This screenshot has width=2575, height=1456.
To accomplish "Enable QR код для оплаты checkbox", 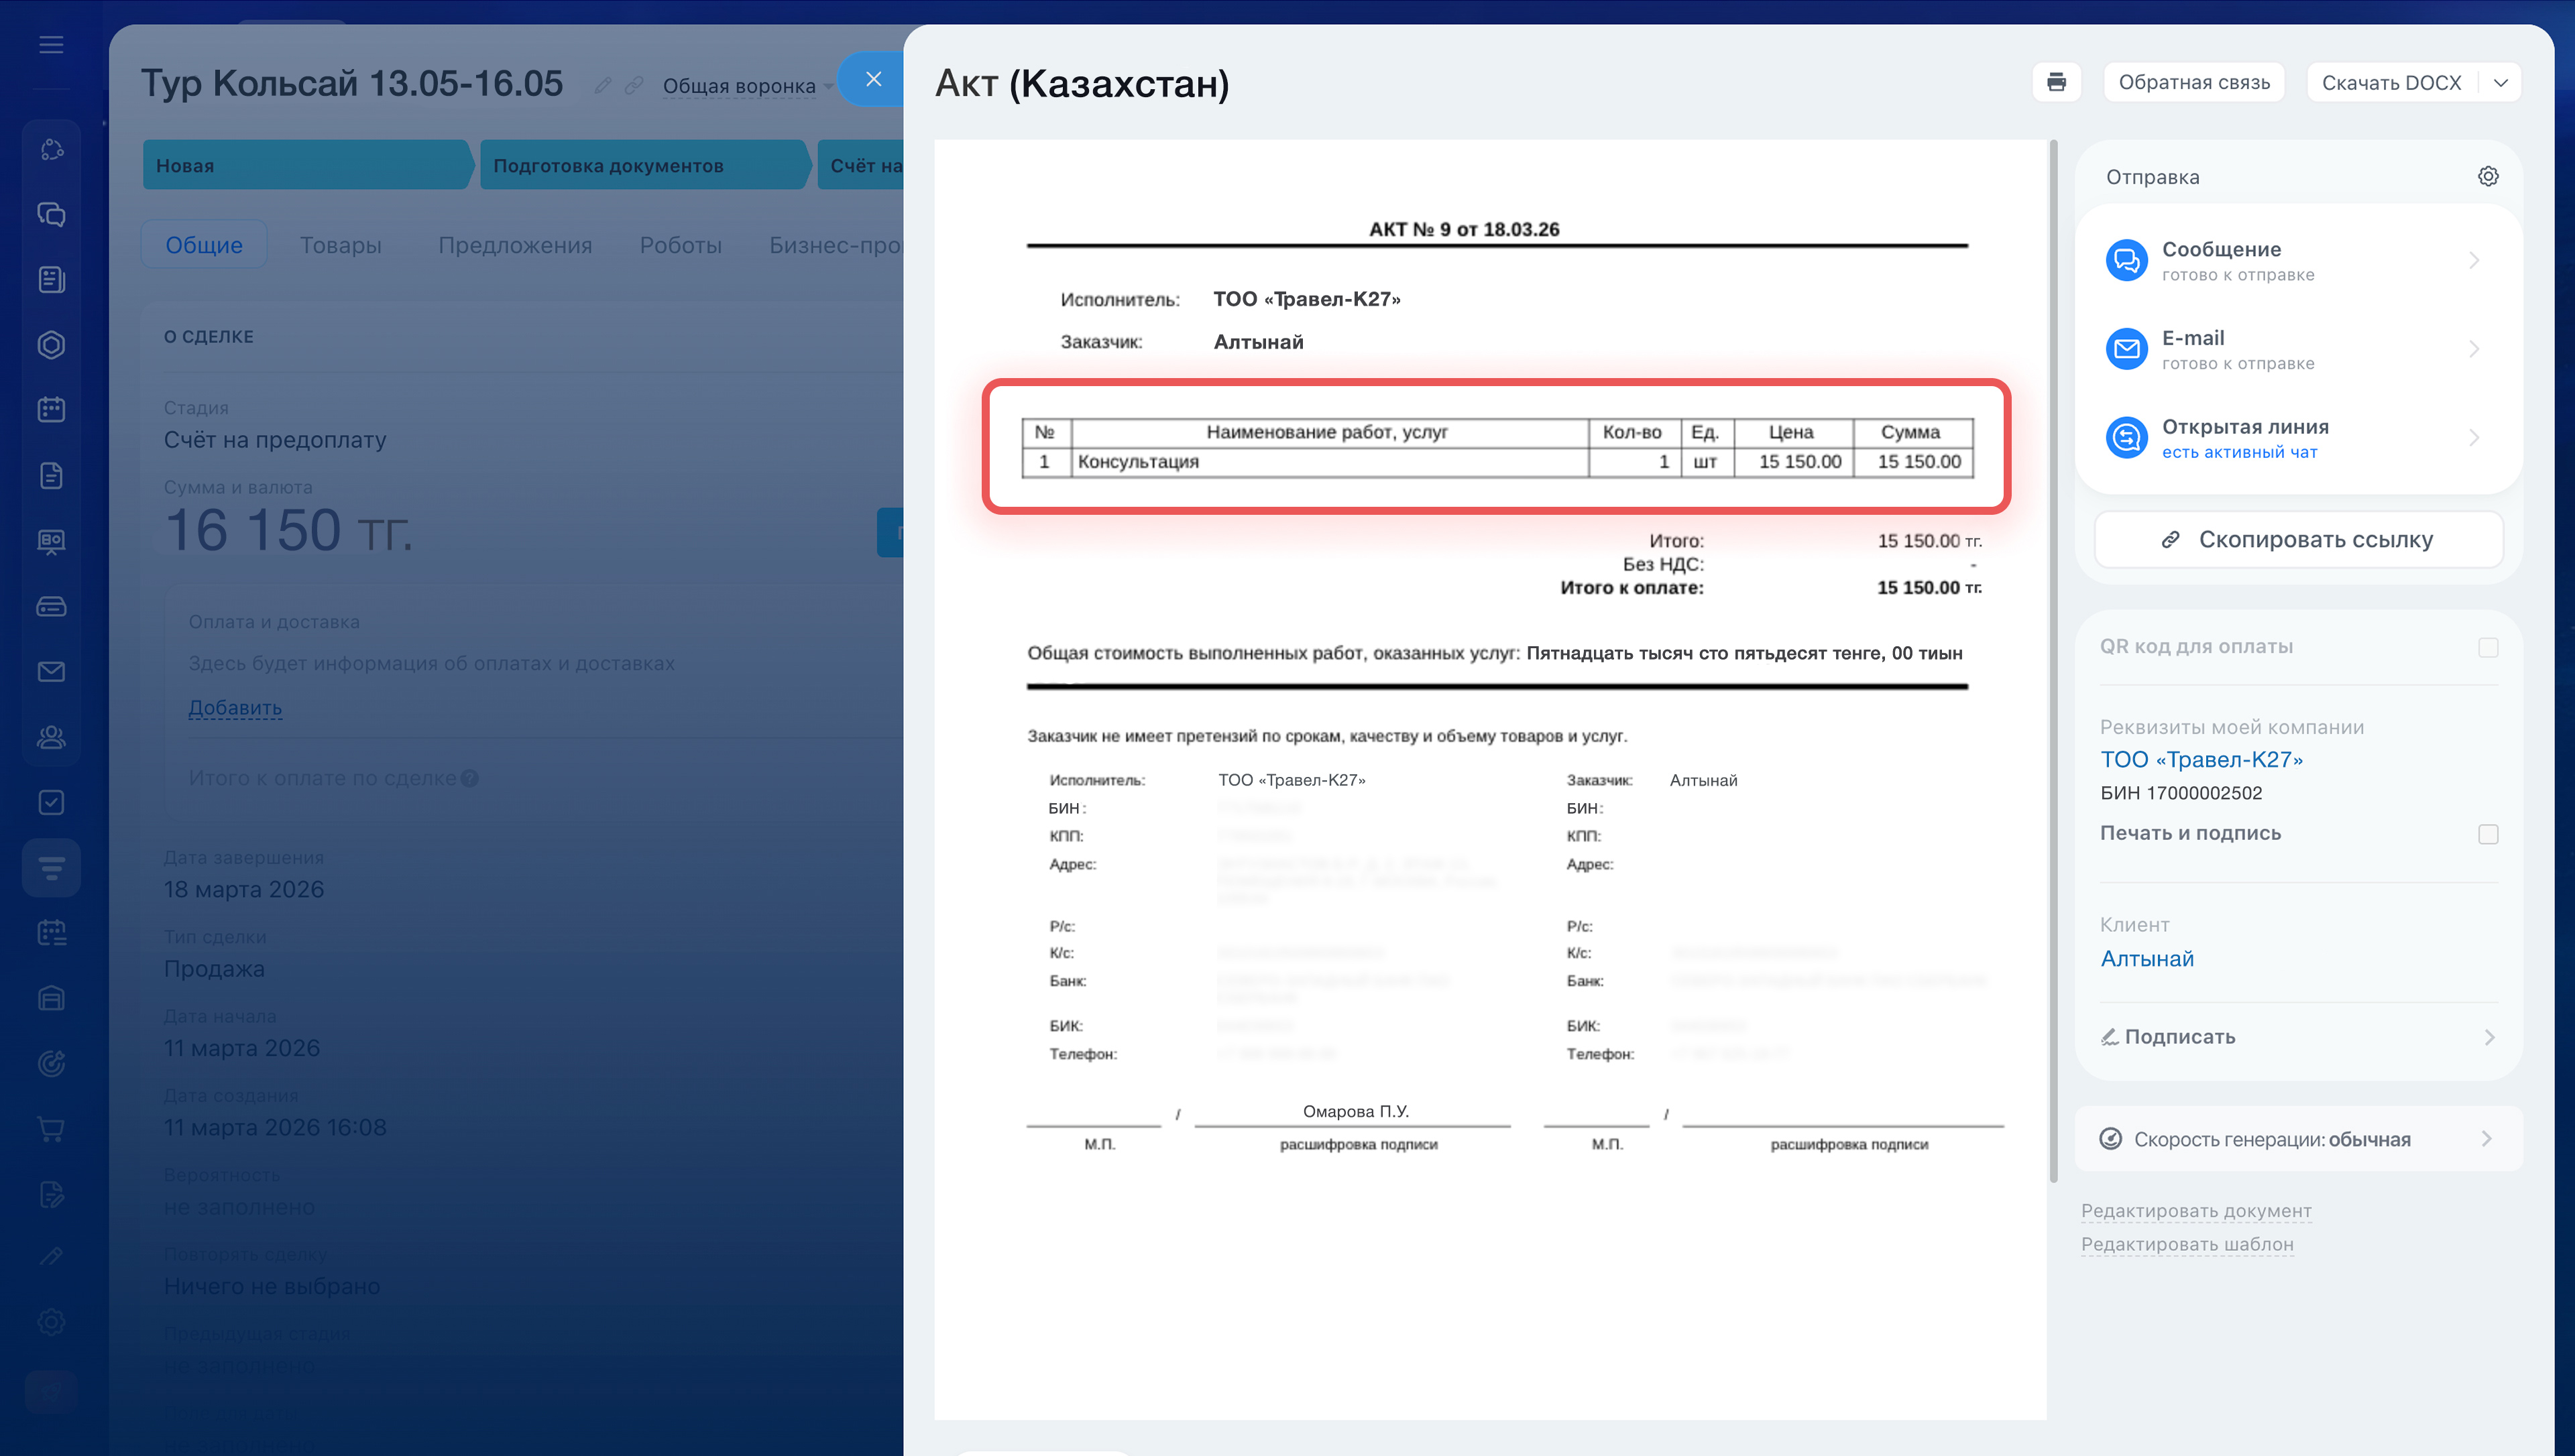I will (x=2487, y=647).
